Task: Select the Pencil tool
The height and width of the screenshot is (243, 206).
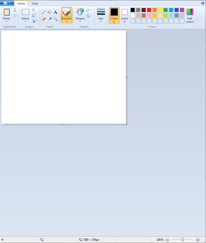Action: (x=43, y=12)
